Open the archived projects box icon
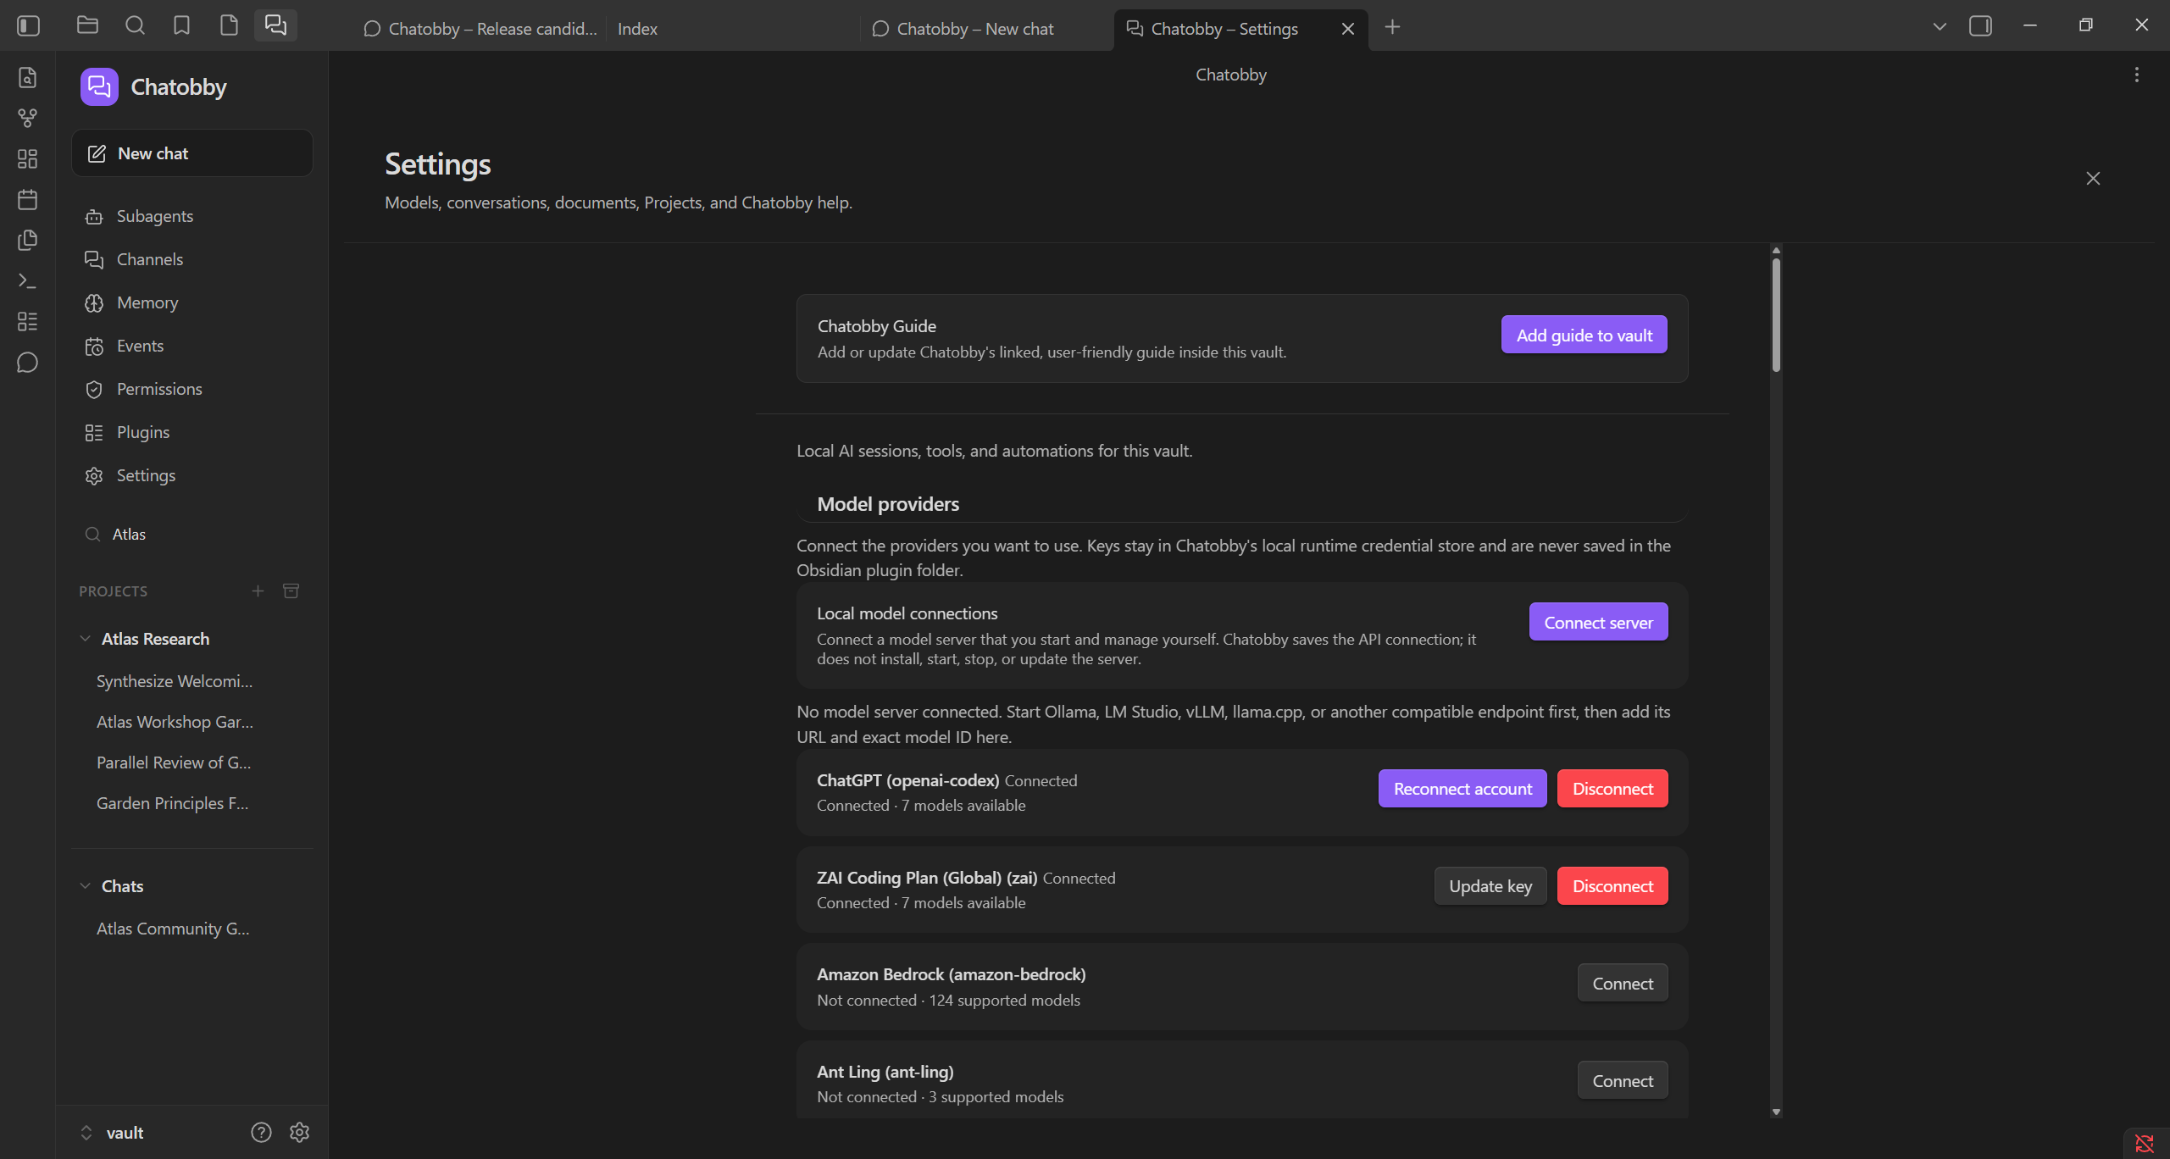Image resolution: width=2170 pixels, height=1159 pixels. [x=291, y=591]
